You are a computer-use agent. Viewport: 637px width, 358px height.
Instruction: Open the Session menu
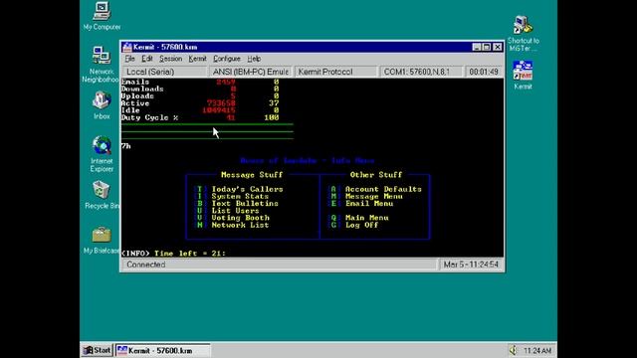click(x=170, y=59)
